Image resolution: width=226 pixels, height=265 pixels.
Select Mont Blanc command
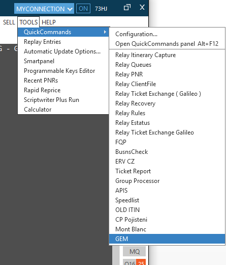(x=167, y=229)
